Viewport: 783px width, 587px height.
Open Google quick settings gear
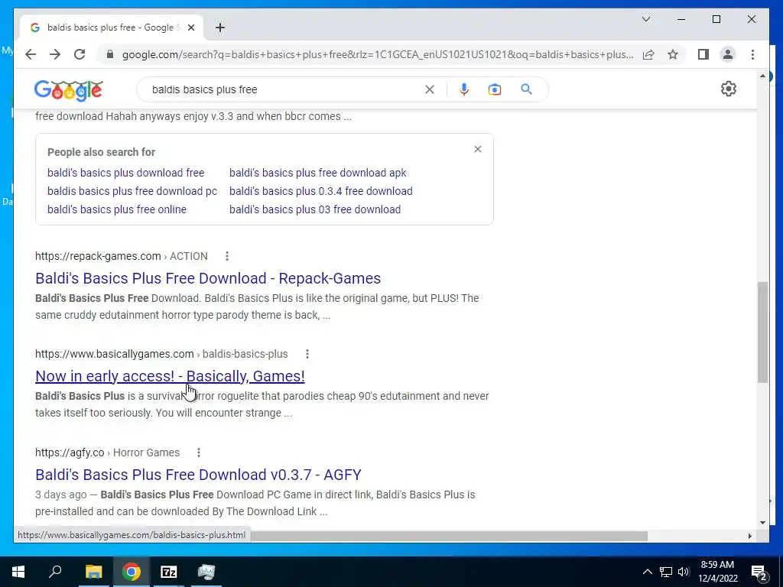coord(729,89)
